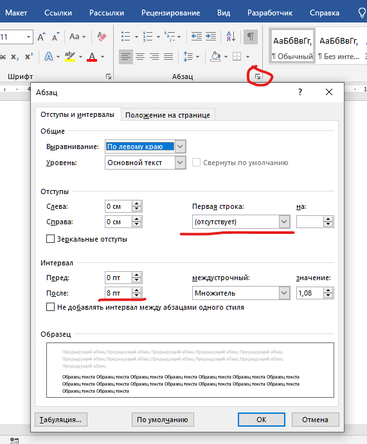Click the center alignment icon
The width and height of the screenshot is (367, 444).
pos(140,57)
